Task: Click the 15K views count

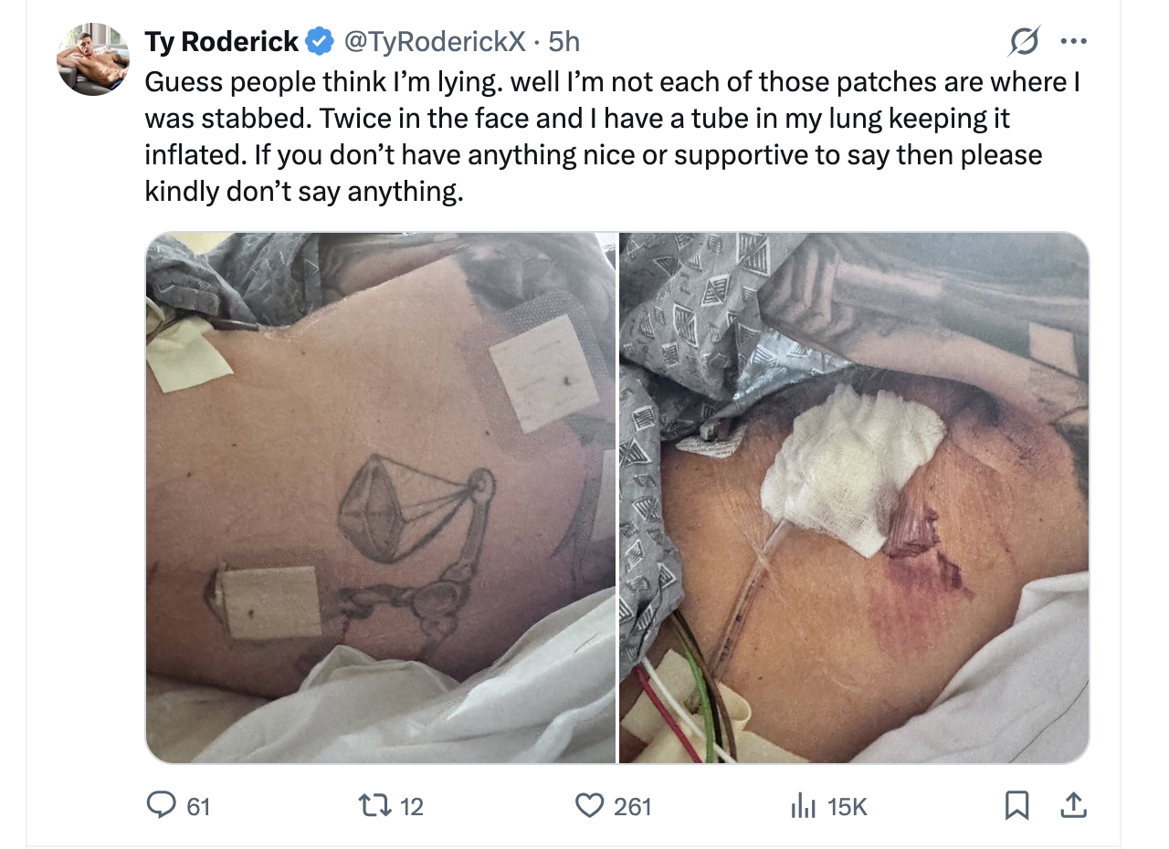Action: [847, 806]
